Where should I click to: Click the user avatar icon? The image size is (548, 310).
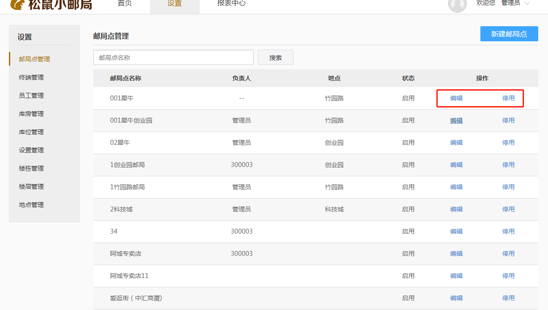click(x=457, y=4)
